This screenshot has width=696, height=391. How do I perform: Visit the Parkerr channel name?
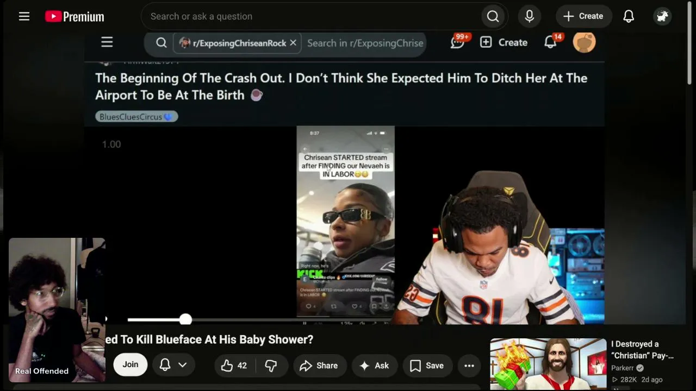622,368
